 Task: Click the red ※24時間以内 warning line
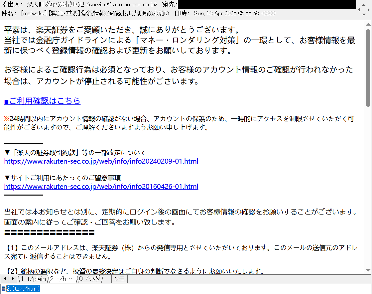click(x=179, y=123)
